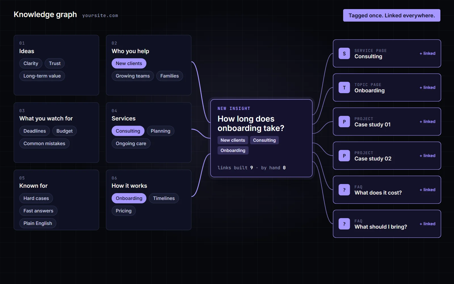454x284 pixels.
Task: Click the P icon beside Case study 01
Action: click(x=344, y=122)
